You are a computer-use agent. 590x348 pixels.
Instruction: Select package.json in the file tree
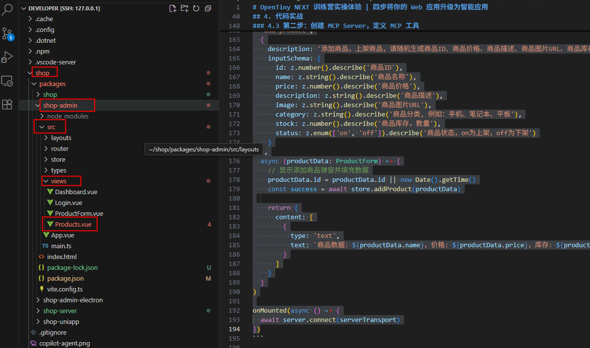click(65, 279)
